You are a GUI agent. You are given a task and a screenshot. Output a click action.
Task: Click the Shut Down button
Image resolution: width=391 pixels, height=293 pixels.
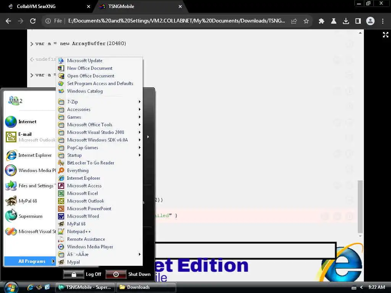click(x=128, y=274)
